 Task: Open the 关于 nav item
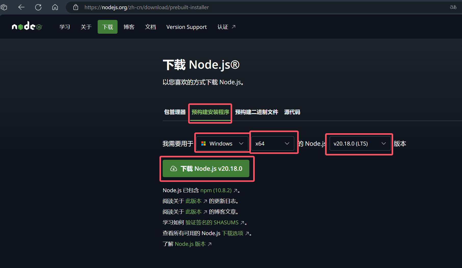86,27
